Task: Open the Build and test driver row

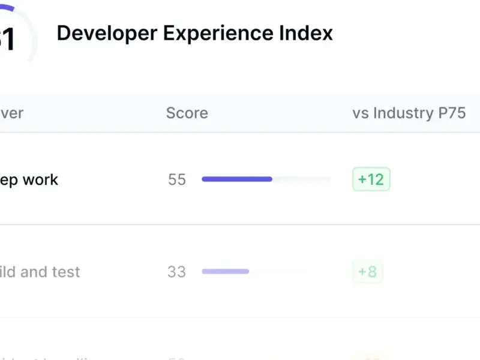Action: 240,271
